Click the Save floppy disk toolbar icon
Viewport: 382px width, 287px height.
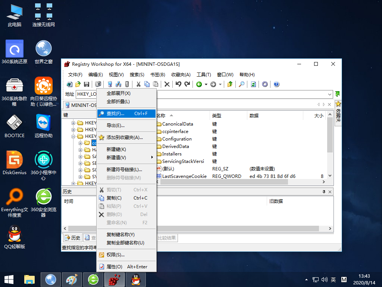tap(87, 84)
